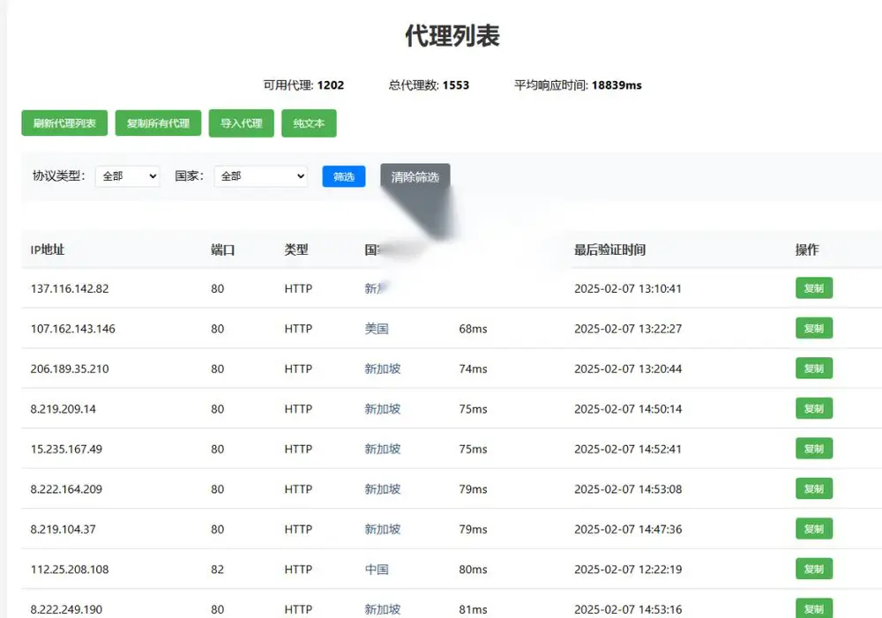Click the 74ms response time value
The height and width of the screenshot is (618, 882).
[473, 369]
